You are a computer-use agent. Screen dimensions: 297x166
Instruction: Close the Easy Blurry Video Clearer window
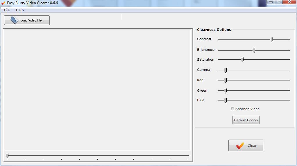[x=289, y=2]
